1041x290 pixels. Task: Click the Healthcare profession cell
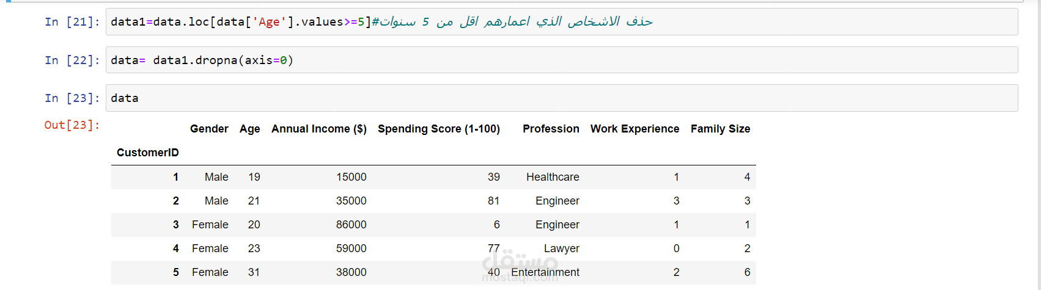553,177
